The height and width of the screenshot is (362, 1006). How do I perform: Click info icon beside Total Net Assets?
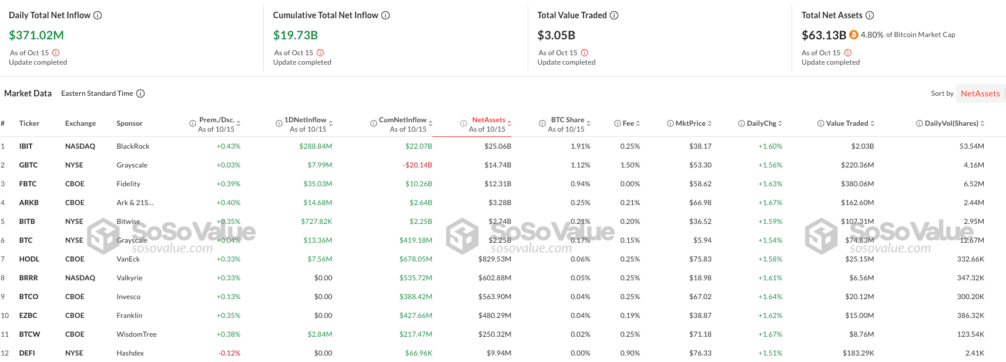[x=870, y=15]
